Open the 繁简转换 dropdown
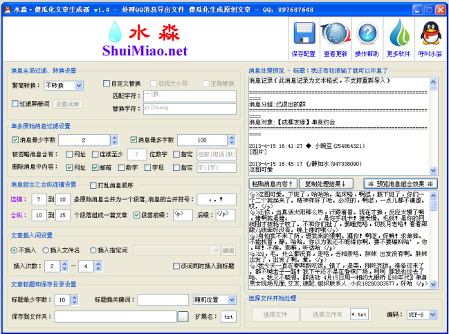The image size is (449, 334). tap(79, 85)
